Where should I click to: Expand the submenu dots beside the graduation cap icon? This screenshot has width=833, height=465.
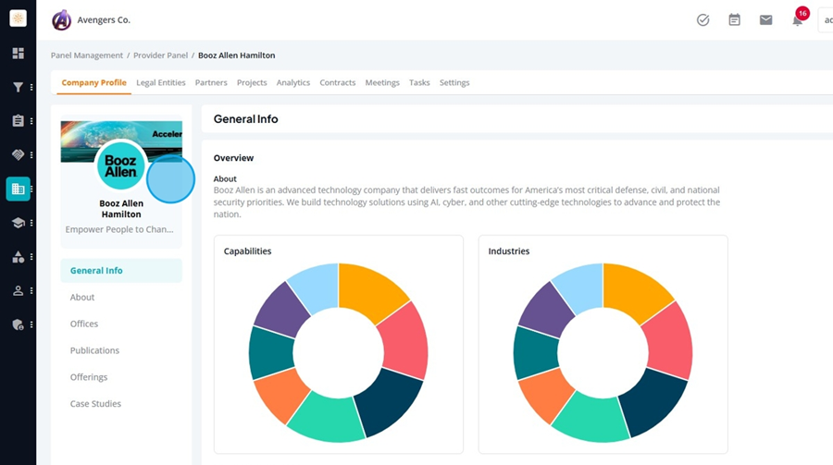[31, 223]
